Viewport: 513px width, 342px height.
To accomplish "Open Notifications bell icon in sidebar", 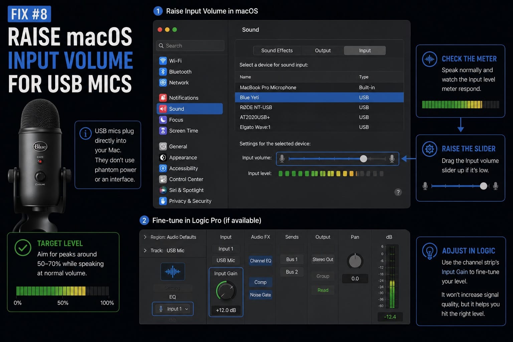I will (x=163, y=98).
